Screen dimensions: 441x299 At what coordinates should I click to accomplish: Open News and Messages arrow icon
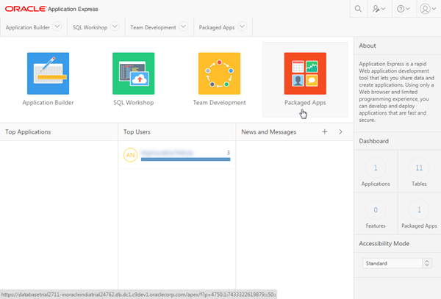point(340,132)
